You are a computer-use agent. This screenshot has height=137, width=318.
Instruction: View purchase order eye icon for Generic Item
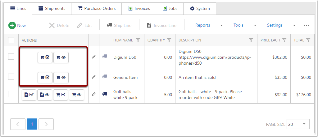click(61, 78)
